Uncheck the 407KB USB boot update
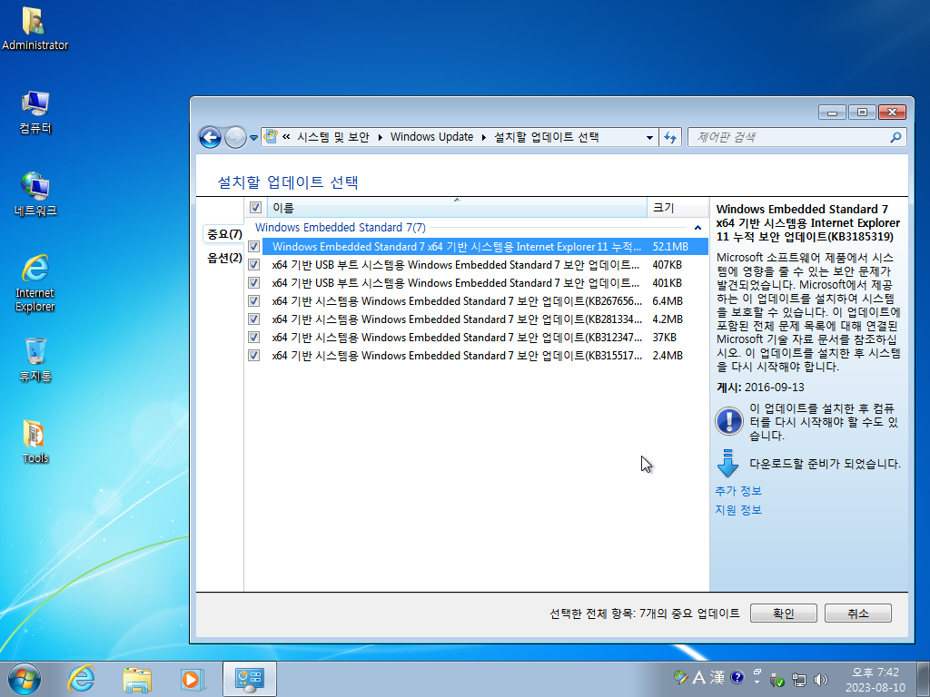 click(x=254, y=264)
